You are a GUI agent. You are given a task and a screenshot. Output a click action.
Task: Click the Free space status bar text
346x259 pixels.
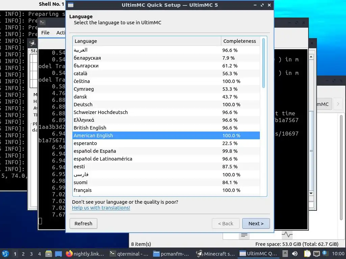pos(297,244)
